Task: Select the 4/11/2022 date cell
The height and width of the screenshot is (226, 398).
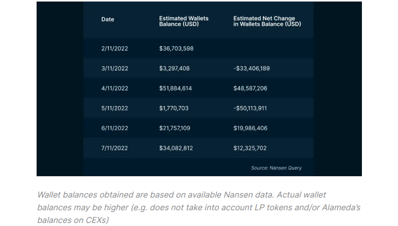Action: [x=114, y=88]
